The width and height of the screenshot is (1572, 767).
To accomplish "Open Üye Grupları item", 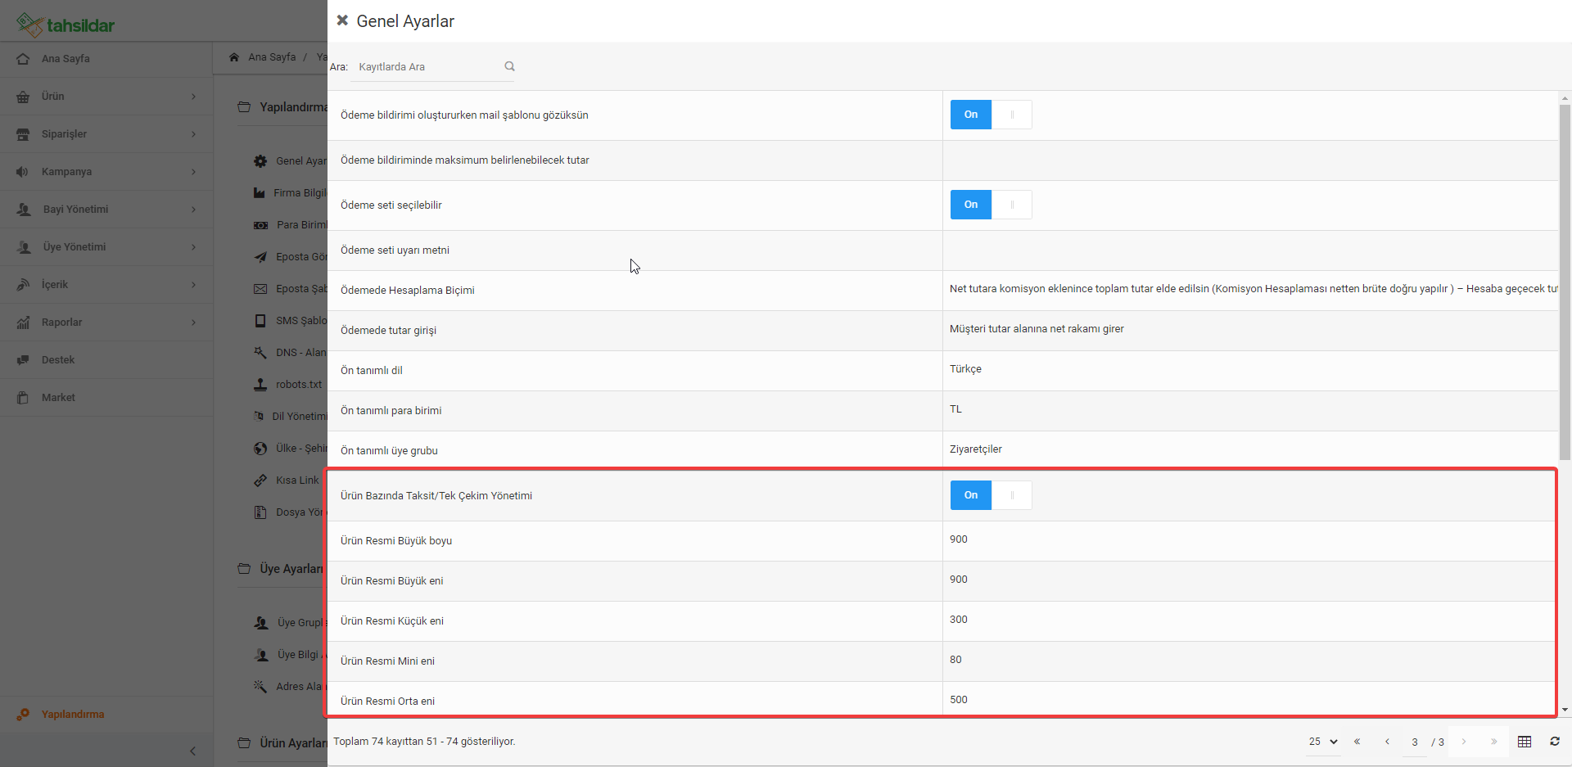I will point(290,623).
